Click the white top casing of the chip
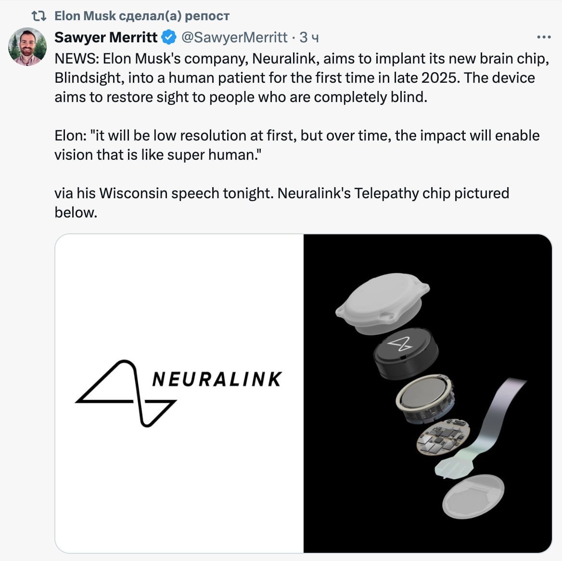This screenshot has width=562, height=561. tap(383, 303)
